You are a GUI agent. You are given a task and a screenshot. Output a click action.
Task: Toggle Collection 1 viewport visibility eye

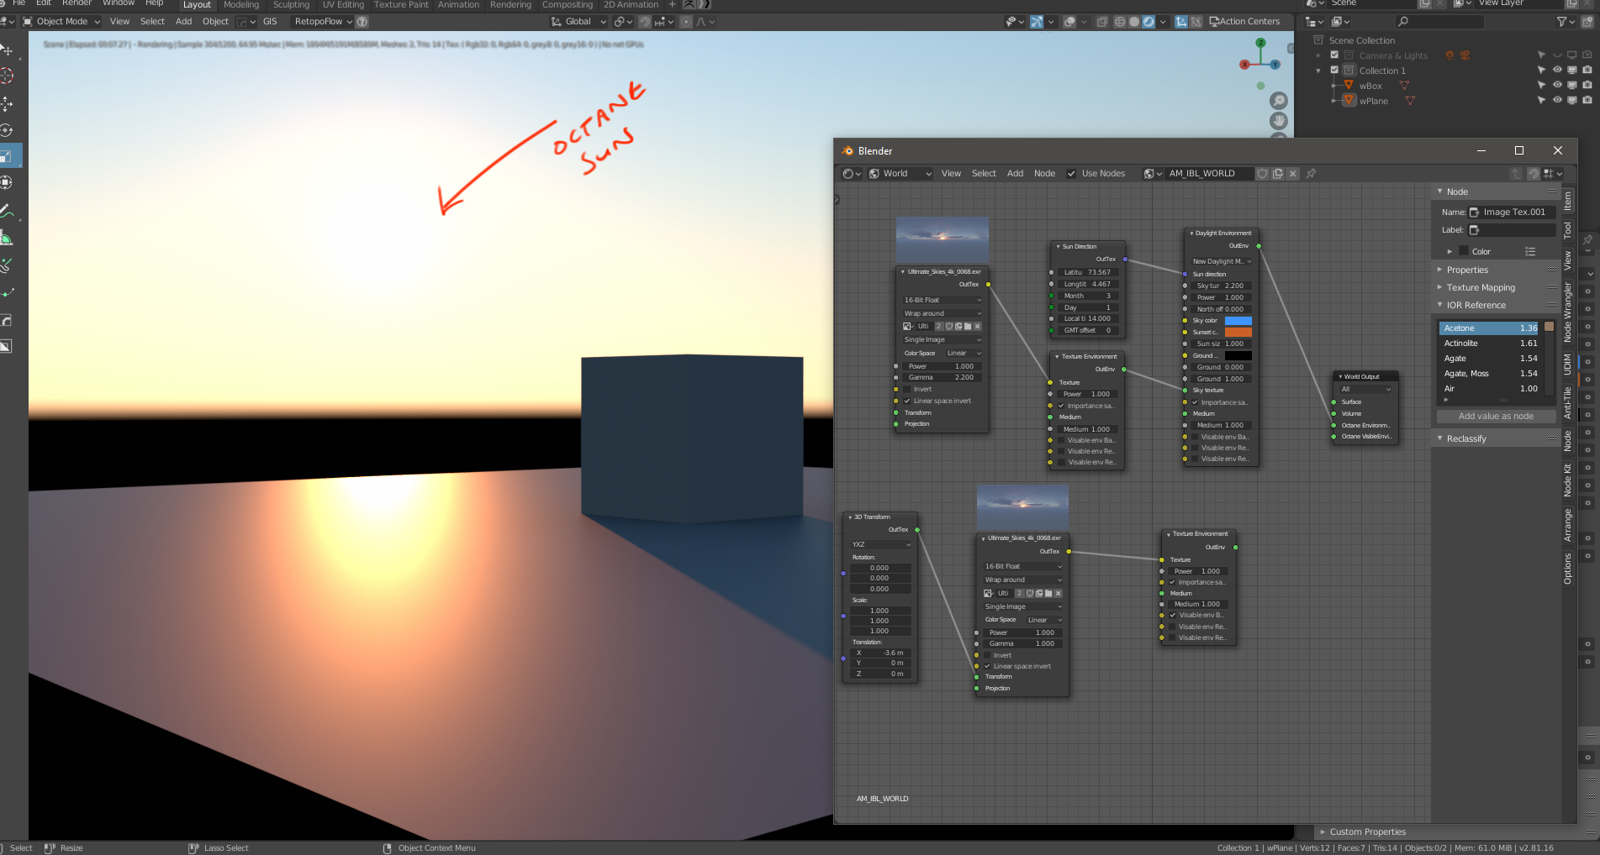[x=1557, y=71]
